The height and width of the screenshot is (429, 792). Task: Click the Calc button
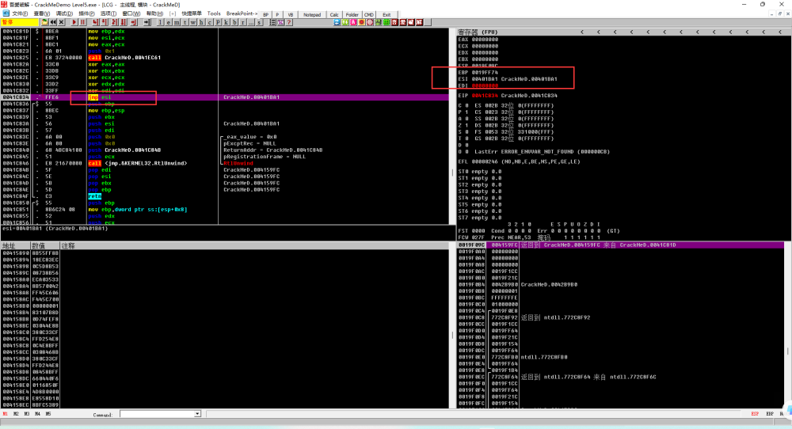click(334, 14)
